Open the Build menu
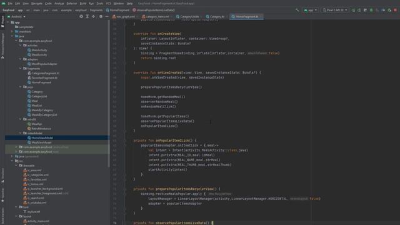The width and height of the screenshot is (400, 225). pos(83,4)
